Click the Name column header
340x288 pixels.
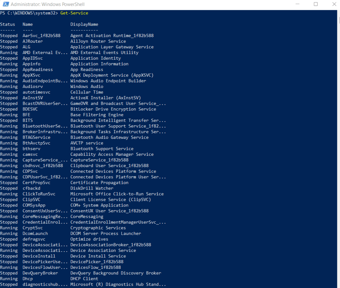click(28, 25)
